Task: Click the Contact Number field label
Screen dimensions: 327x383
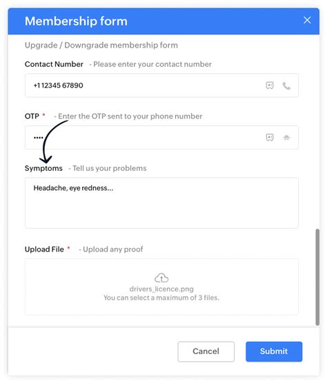Action: pyautogui.click(x=54, y=64)
